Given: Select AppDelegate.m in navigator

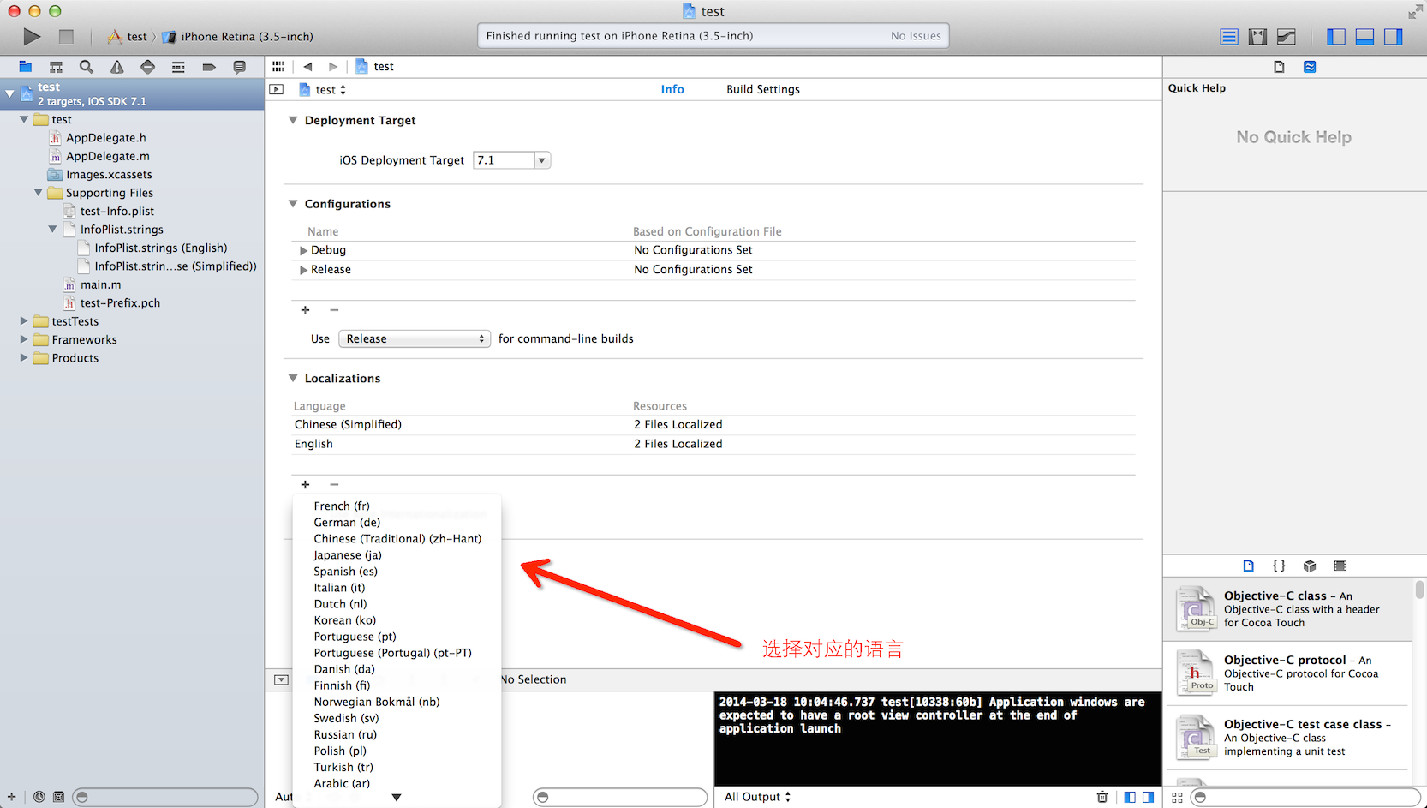Looking at the screenshot, I should 107,156.
